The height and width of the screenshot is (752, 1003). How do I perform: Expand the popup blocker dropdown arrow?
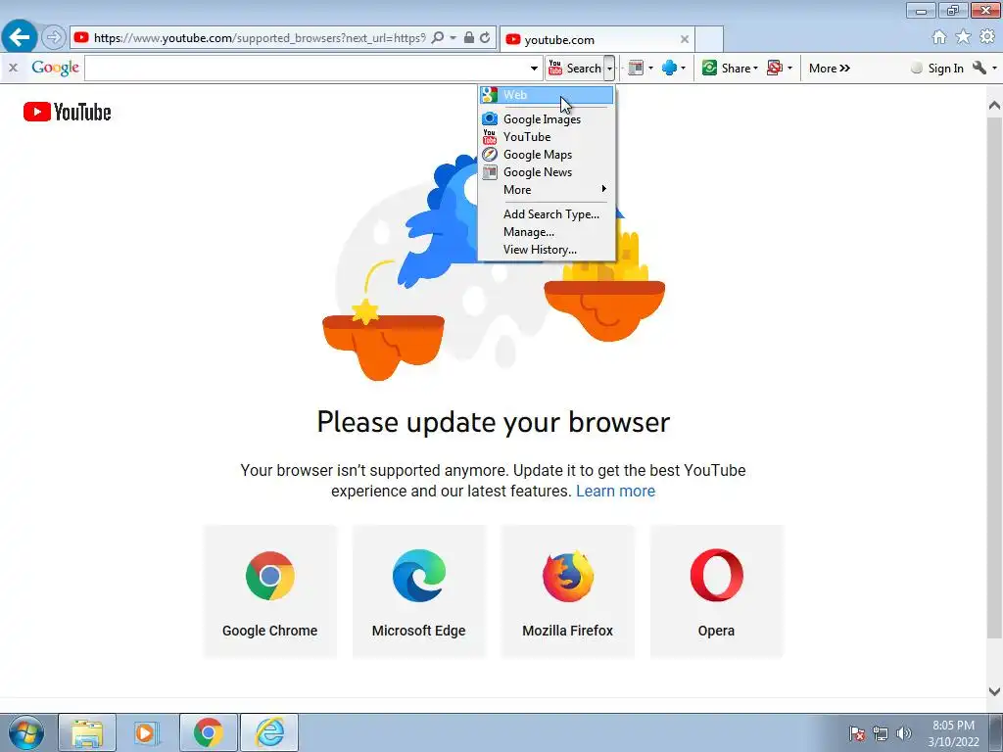(x=790, y=68)
